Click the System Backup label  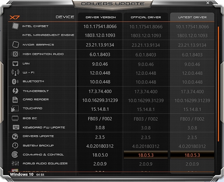coord(38,146)
